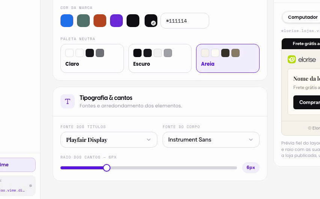The width and height of the screenshot is (320, 199).
Task: Select the Areia neutral palette
Action: [228, 58]
